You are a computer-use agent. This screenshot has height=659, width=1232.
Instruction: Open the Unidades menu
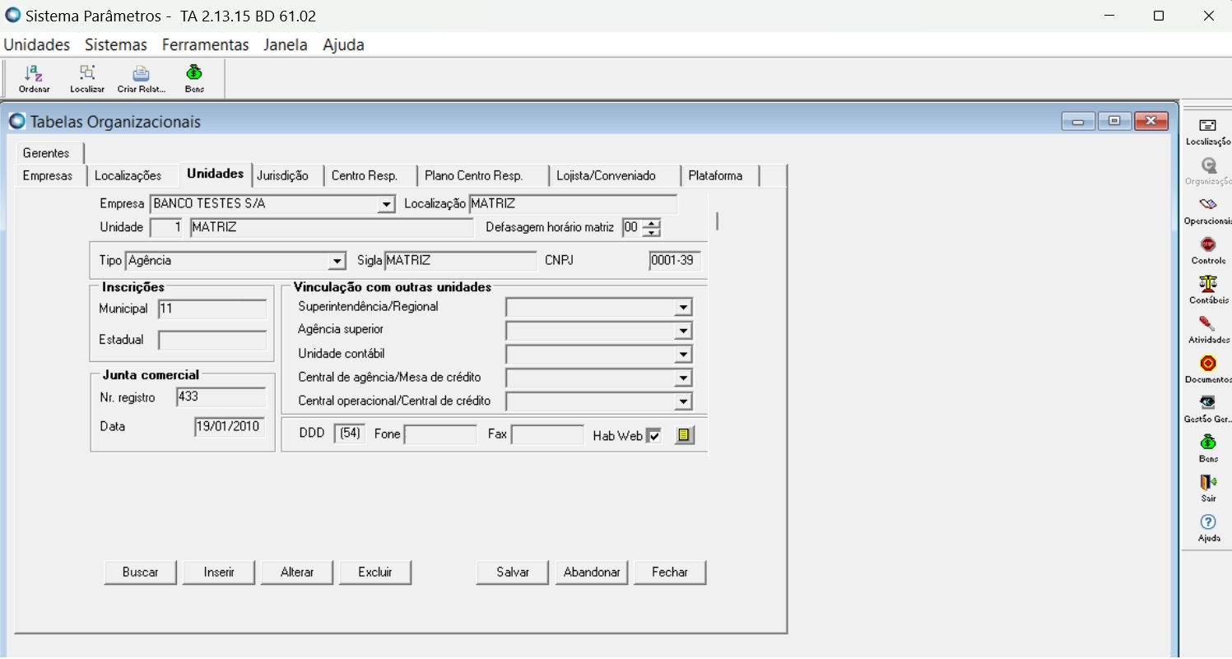(36, 44)
